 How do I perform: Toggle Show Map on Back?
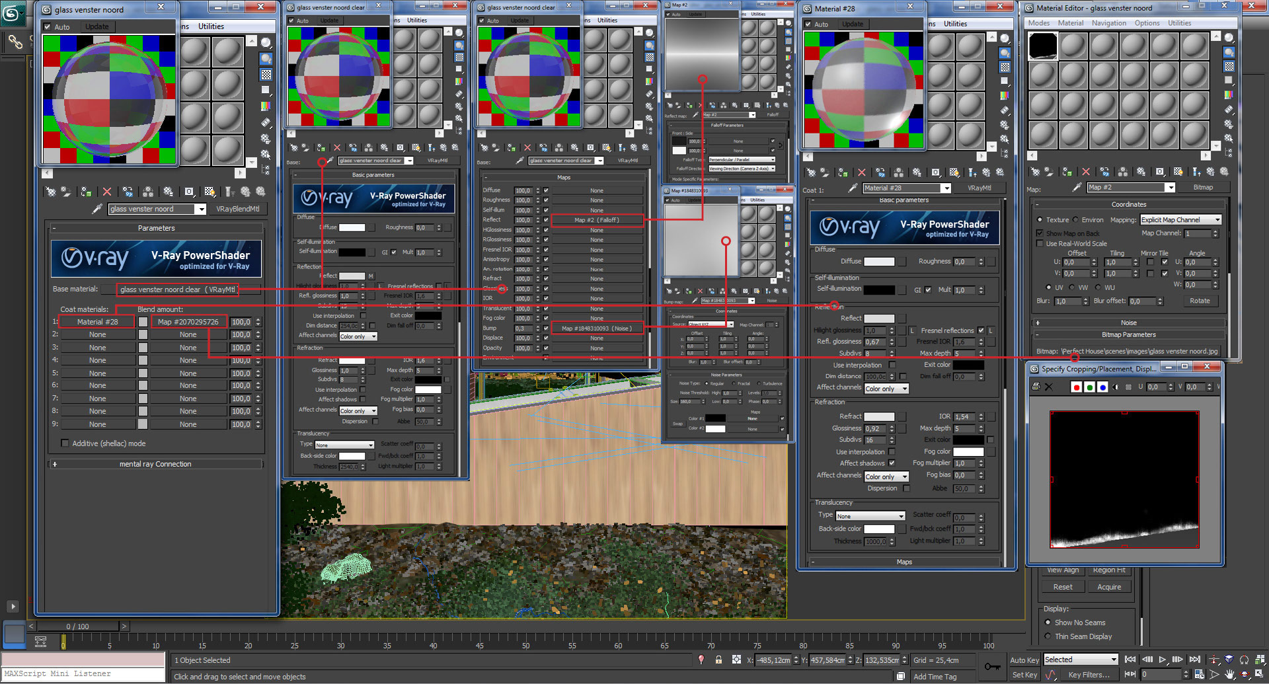[x=1040, y=233]
